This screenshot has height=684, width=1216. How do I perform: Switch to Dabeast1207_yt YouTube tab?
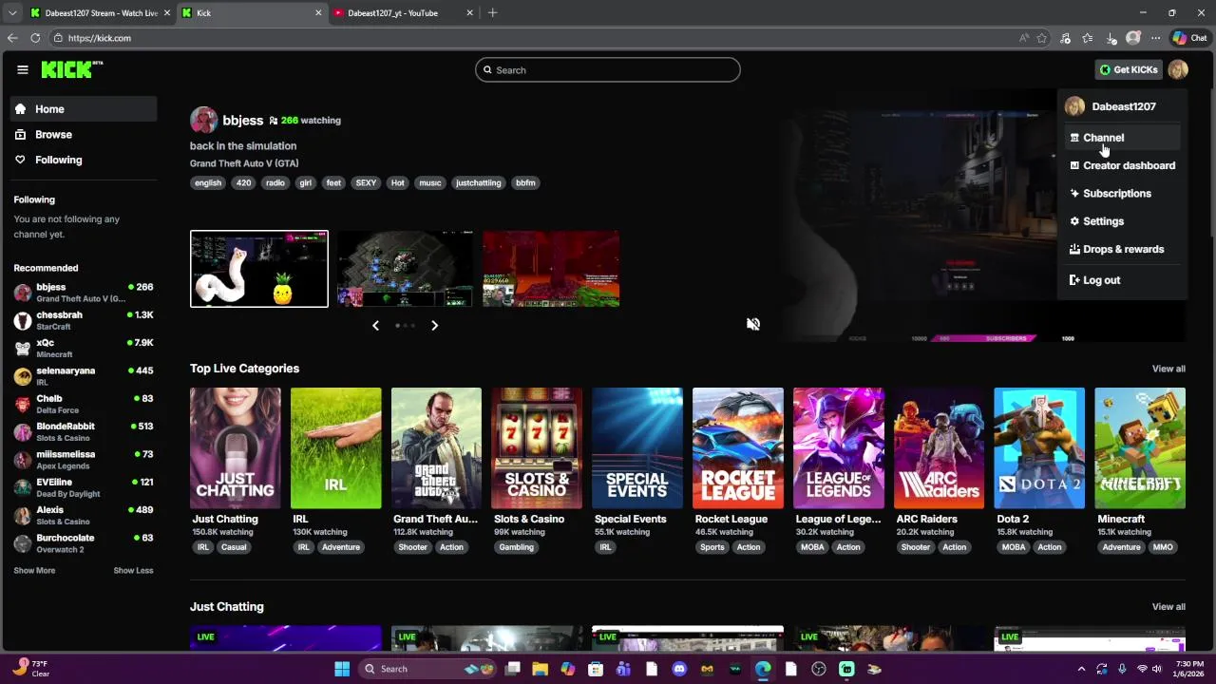coord(404,13)
